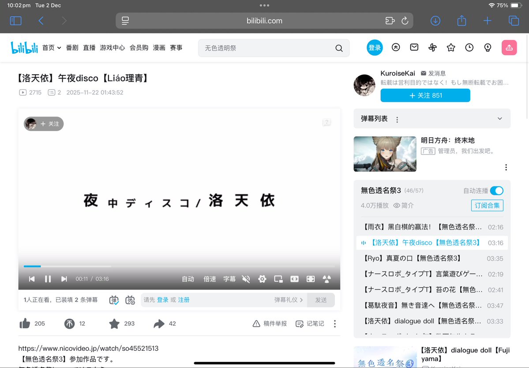Click the pink upload submission icon
The width and height of the screenshot is (529, 368).
click(509, 47)
